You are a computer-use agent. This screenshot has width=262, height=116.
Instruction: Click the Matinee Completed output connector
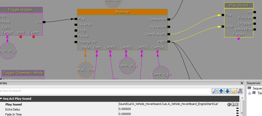[169, 19]
